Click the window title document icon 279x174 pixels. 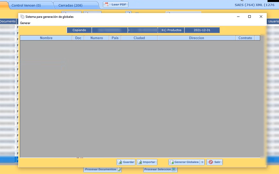pos(22,17)
